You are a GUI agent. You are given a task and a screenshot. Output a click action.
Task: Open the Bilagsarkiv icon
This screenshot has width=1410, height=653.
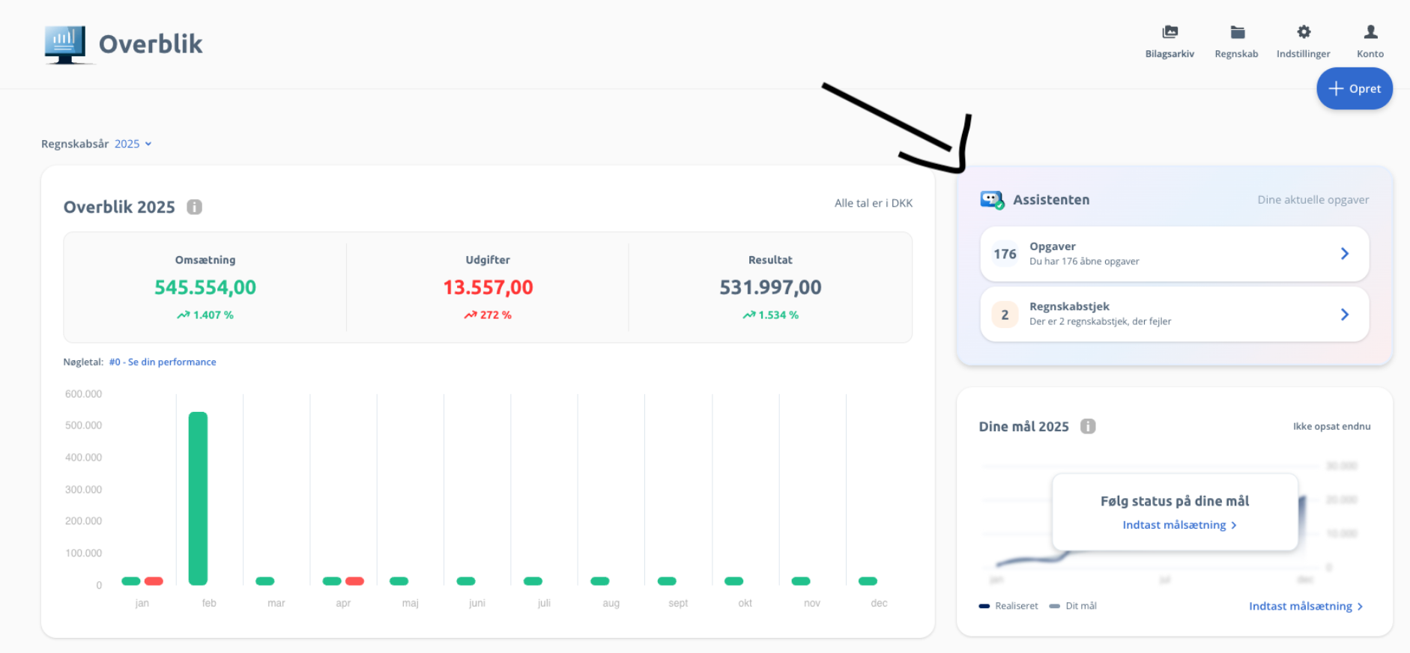coord(1170,32)
